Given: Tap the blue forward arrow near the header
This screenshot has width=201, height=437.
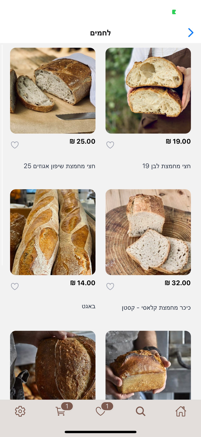Looking at the screenshot, I should pyautogui.click(x=191, y=33).
